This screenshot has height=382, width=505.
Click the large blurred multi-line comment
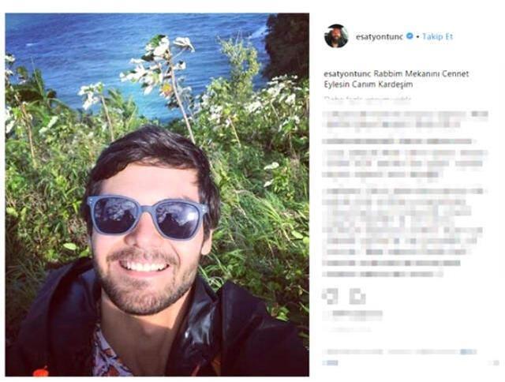(404, 221)
